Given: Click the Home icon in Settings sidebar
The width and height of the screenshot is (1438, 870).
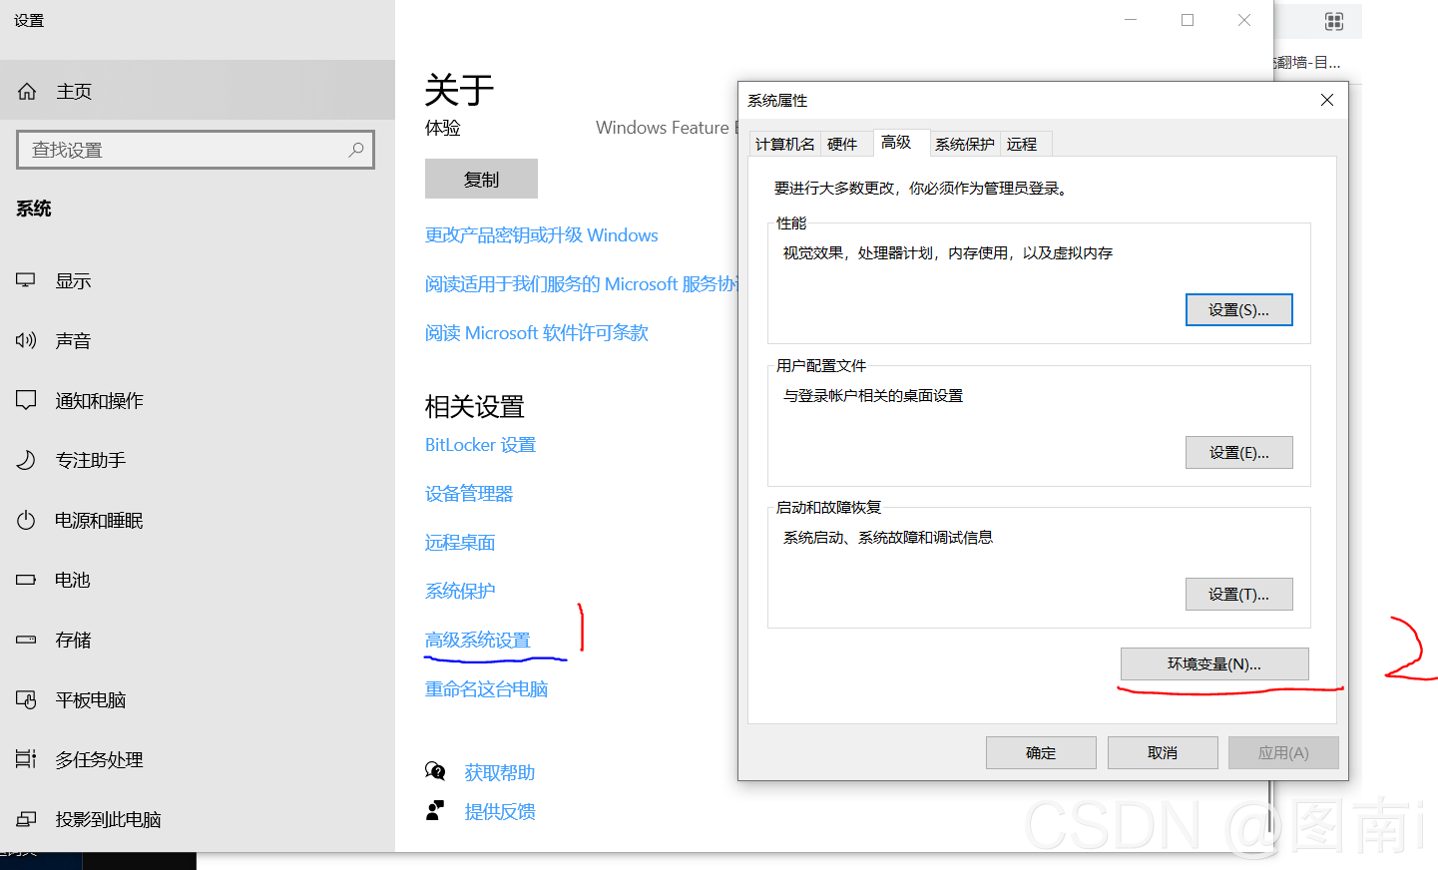Looking at the screenshot, I should [27, 92].
